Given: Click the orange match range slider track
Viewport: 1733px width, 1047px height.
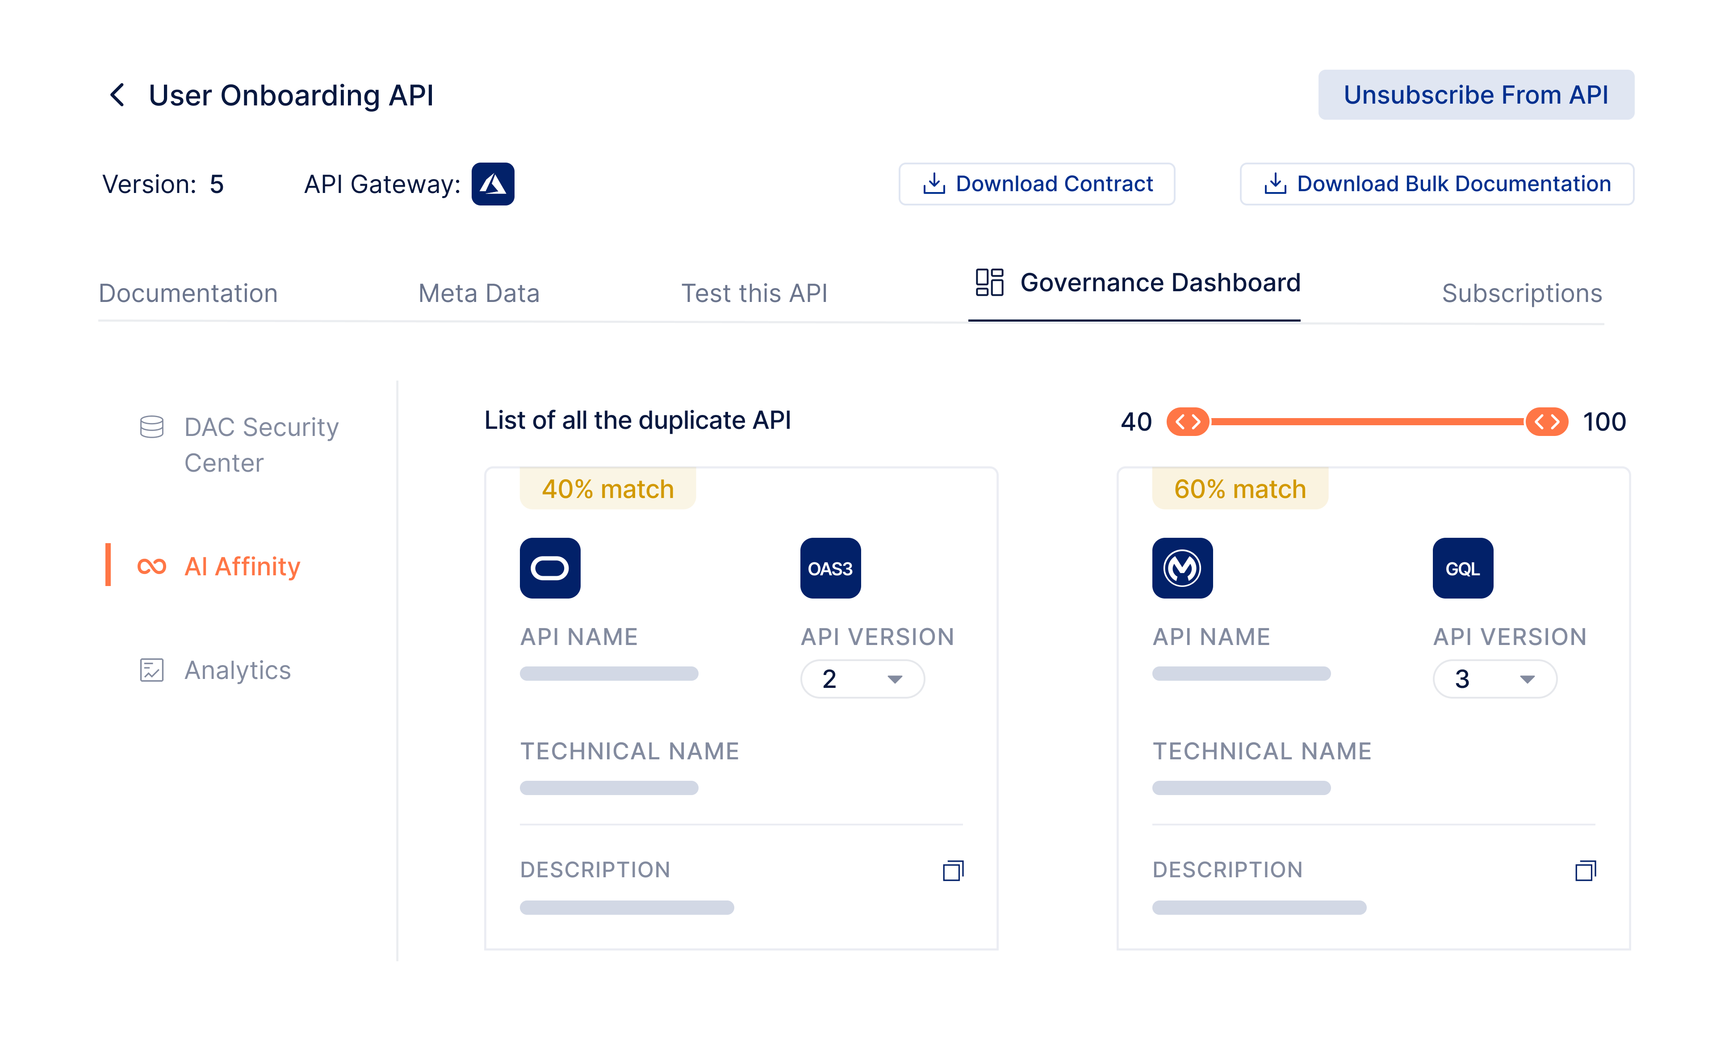Looking at the screenshot, I should (x=1367, y=421).
